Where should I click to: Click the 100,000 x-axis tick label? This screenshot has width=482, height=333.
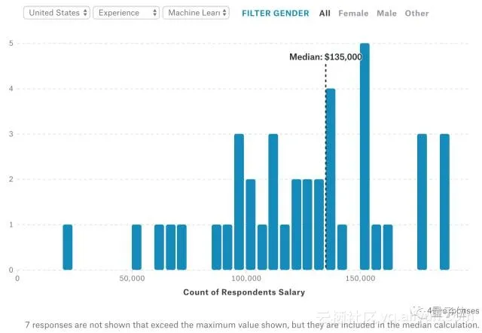246,279
